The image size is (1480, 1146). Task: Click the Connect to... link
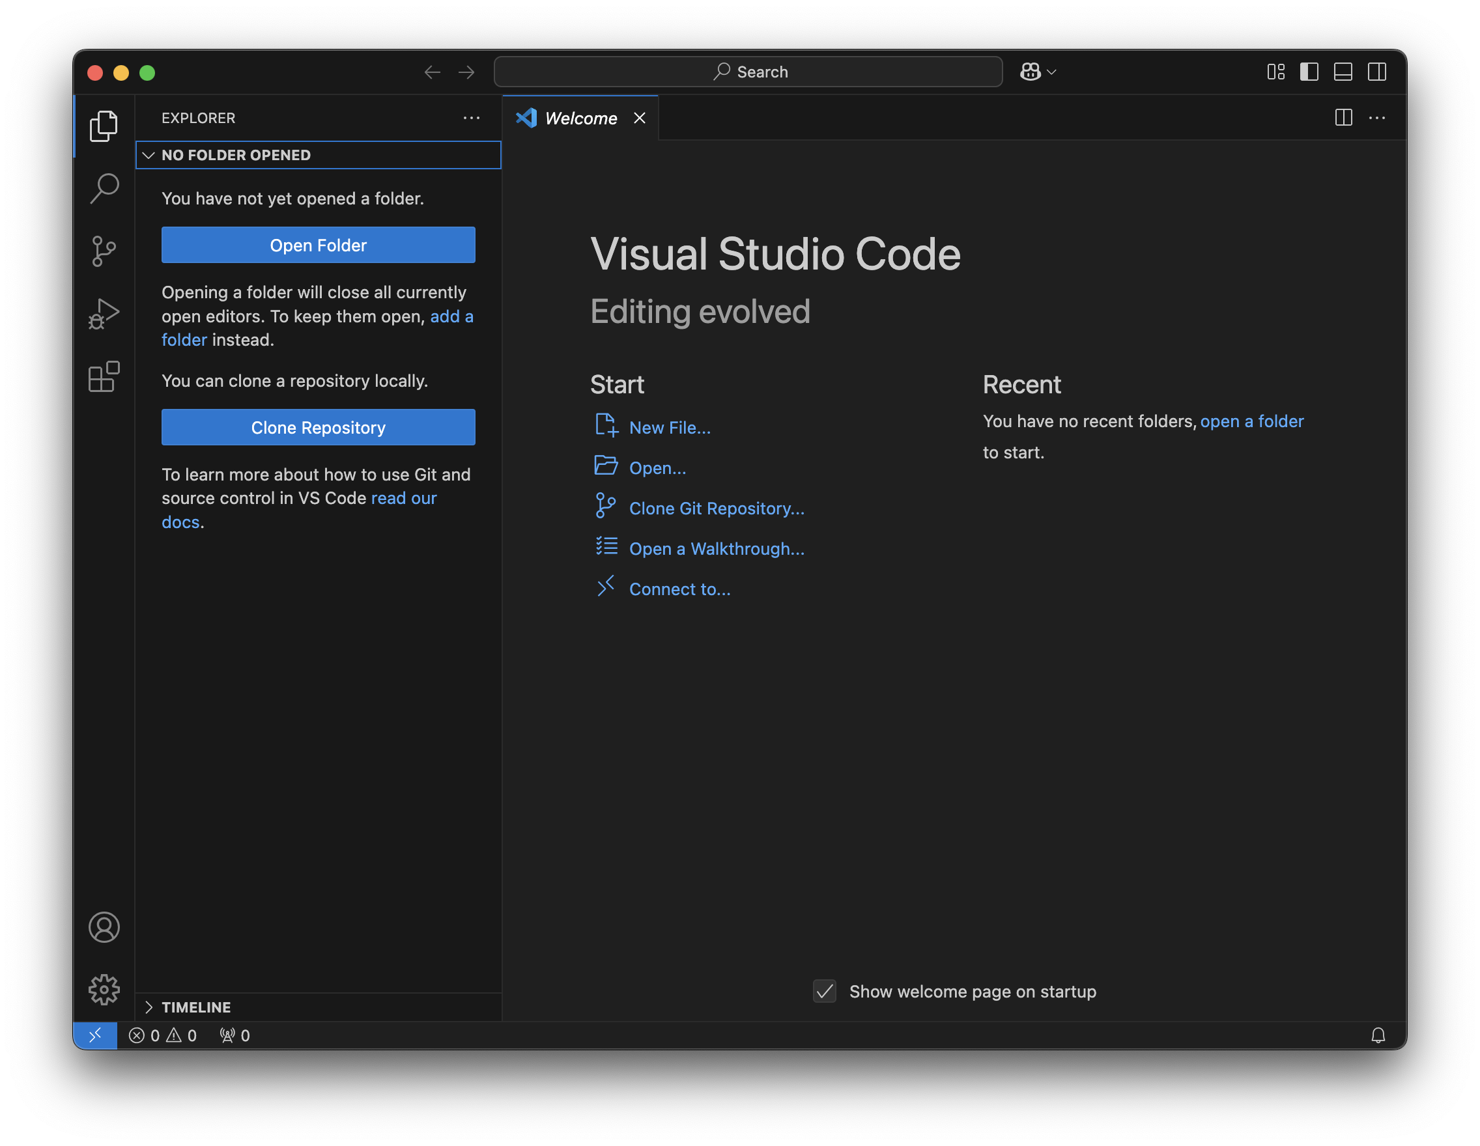click(x=679, y=589)
